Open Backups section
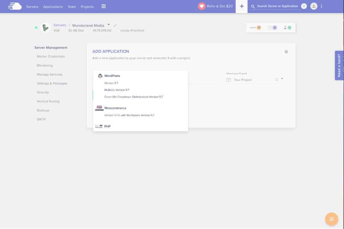This screenshot has width=344, height=229. [x=43, y=110]
